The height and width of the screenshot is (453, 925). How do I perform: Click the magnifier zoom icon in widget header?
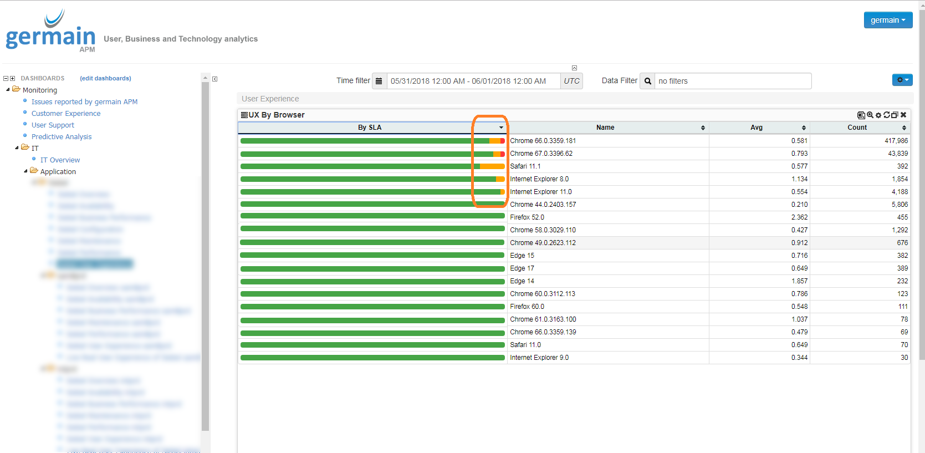pyautogui.click(x=870, y=115)
